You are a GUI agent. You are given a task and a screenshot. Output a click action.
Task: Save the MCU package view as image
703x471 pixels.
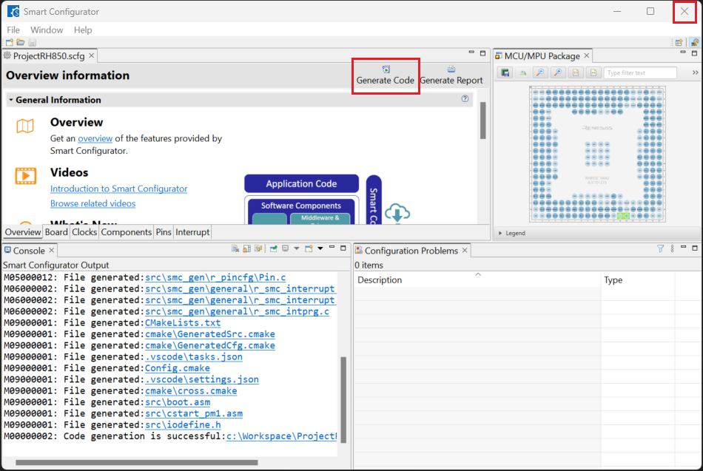click(505, 72)
